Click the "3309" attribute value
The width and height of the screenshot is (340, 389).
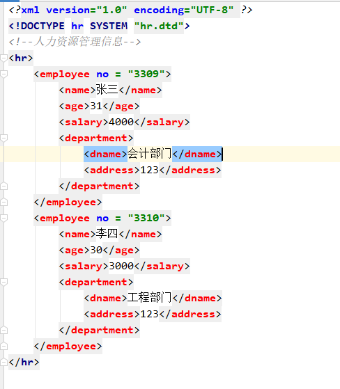click(146, 74)
